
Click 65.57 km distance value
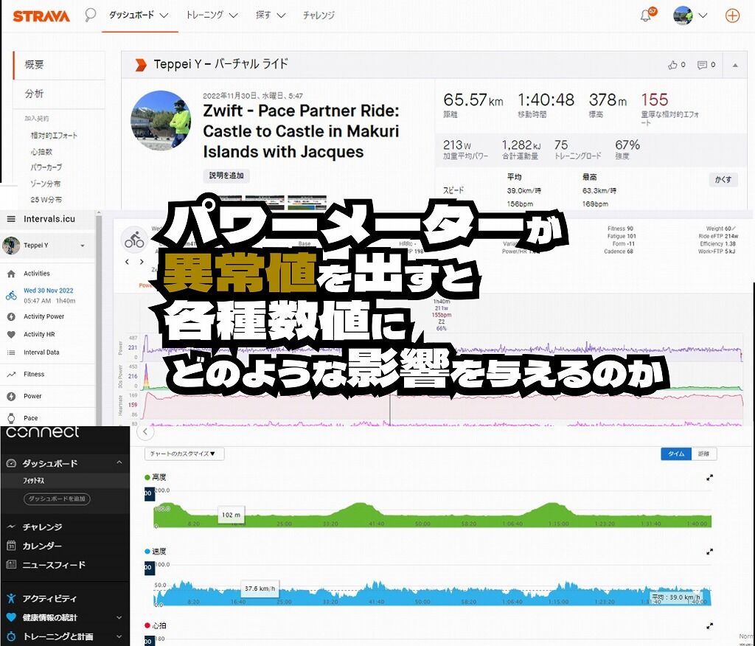tap(473, 100)
